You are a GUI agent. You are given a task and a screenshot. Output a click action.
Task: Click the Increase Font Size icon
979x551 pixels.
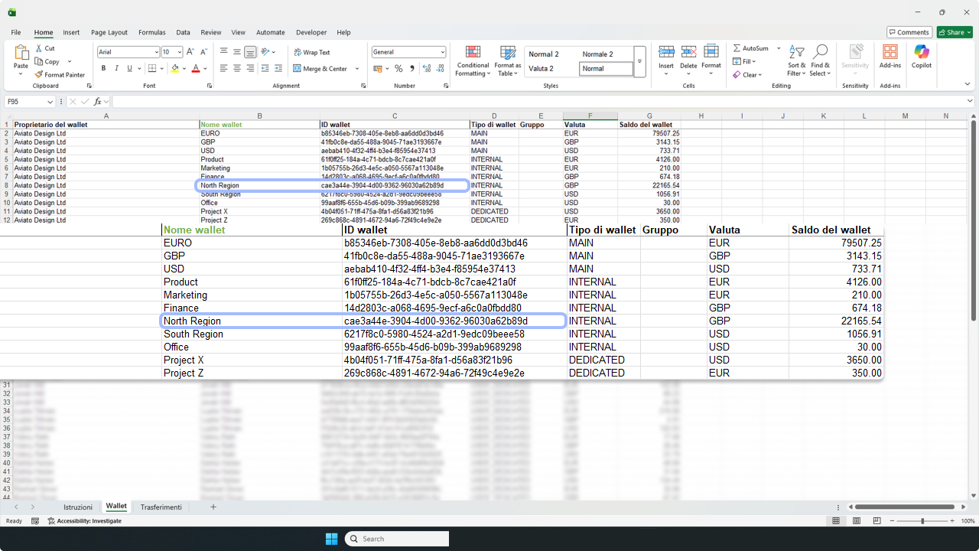(x=191, y=52)
